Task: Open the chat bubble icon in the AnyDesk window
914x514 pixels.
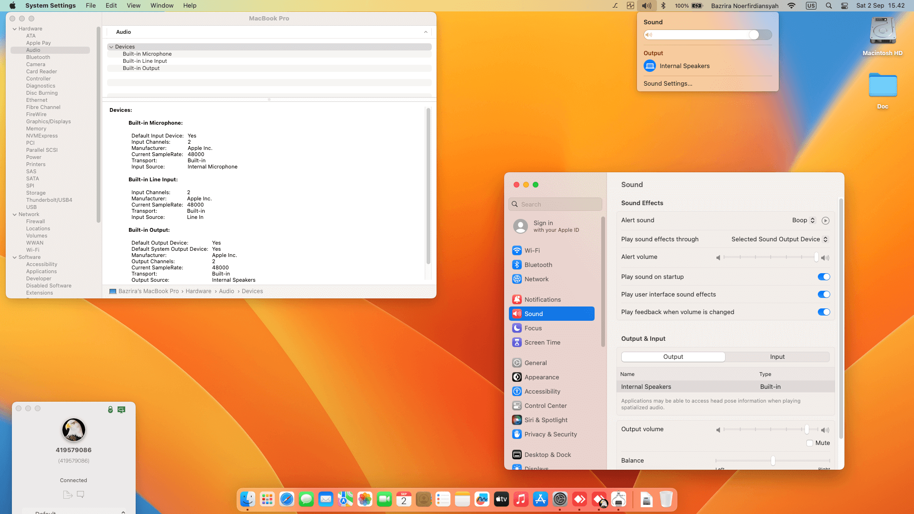Action: point(80,494)
